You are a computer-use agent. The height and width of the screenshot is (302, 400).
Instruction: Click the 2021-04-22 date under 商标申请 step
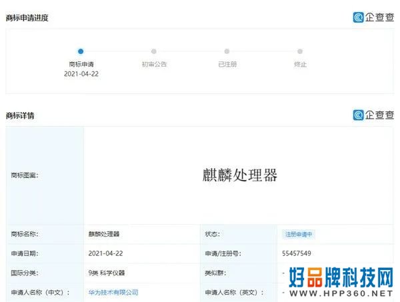tap(81, 74)
